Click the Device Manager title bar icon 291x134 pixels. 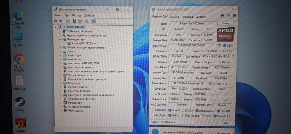pyautogui.click(x=56, y=9)
